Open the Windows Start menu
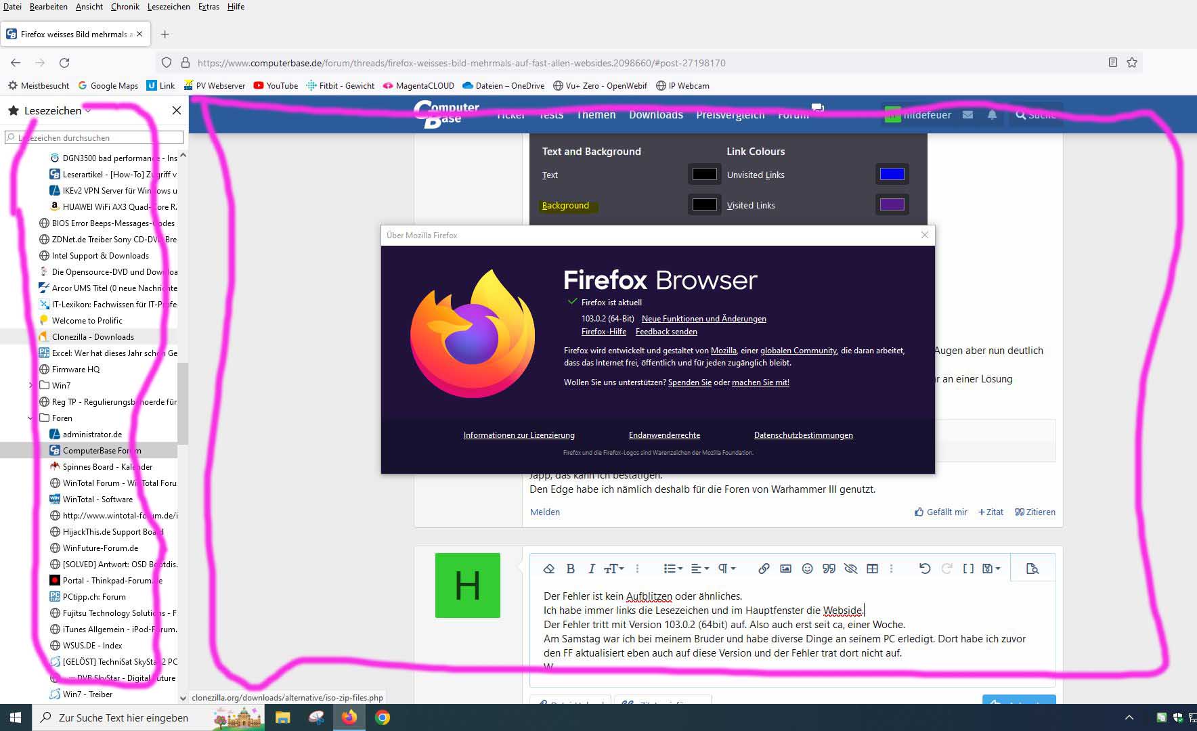Image resolution: width=1197 pixels, height=731 pixels. 16,717
